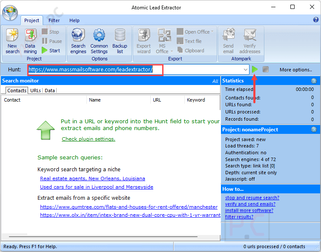This screenshot has width=321, height=252.
Task: Open 'filter results?' how-to link
Action: coord(239,217)
